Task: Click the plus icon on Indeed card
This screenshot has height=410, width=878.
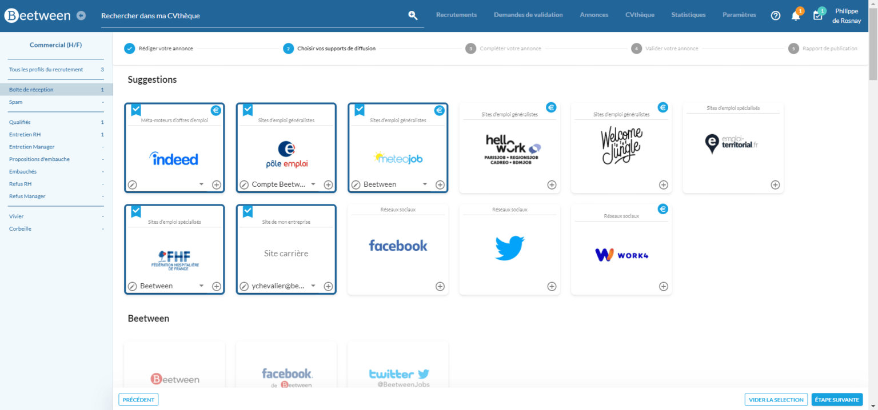Action: [x=217, y=184]
